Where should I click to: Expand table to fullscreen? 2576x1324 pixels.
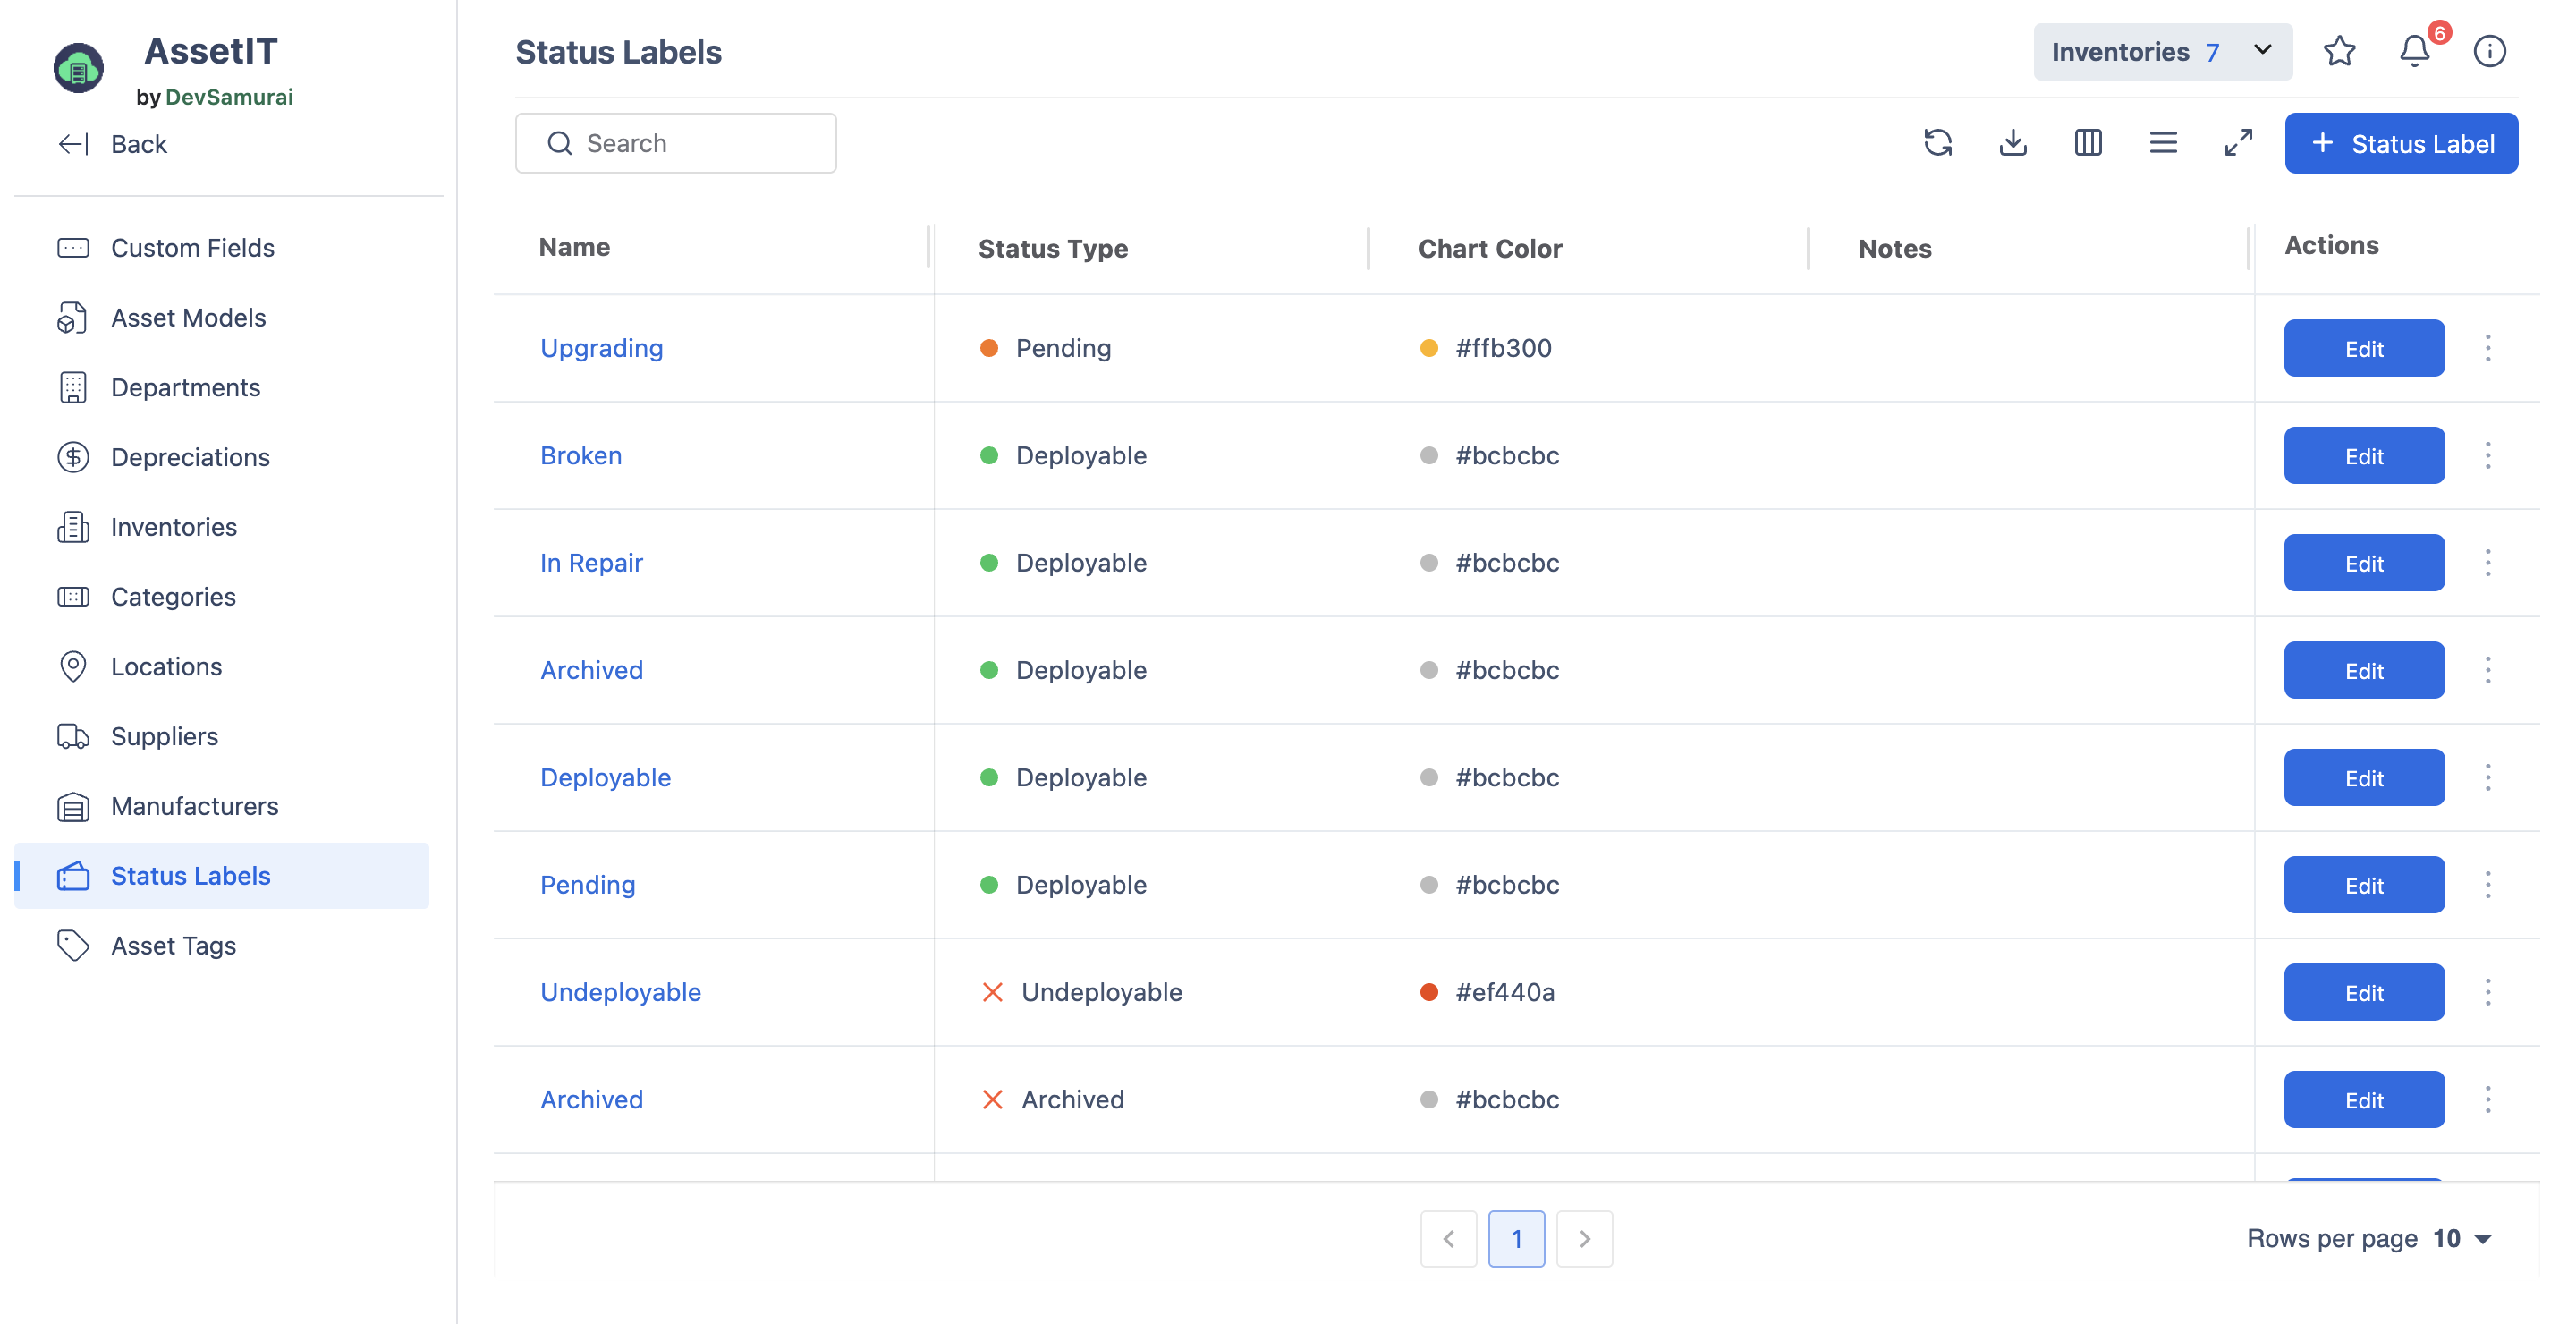(2238, 143)
